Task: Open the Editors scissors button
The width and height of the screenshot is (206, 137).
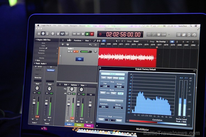Action: (x=67, y=34)
